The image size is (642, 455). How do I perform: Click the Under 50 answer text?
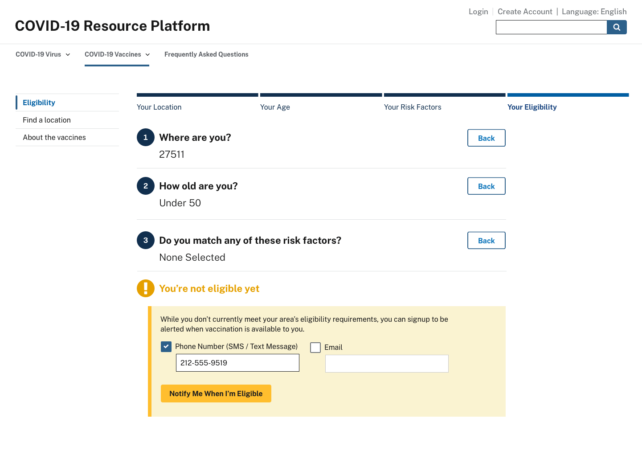[x=180, y=203]
